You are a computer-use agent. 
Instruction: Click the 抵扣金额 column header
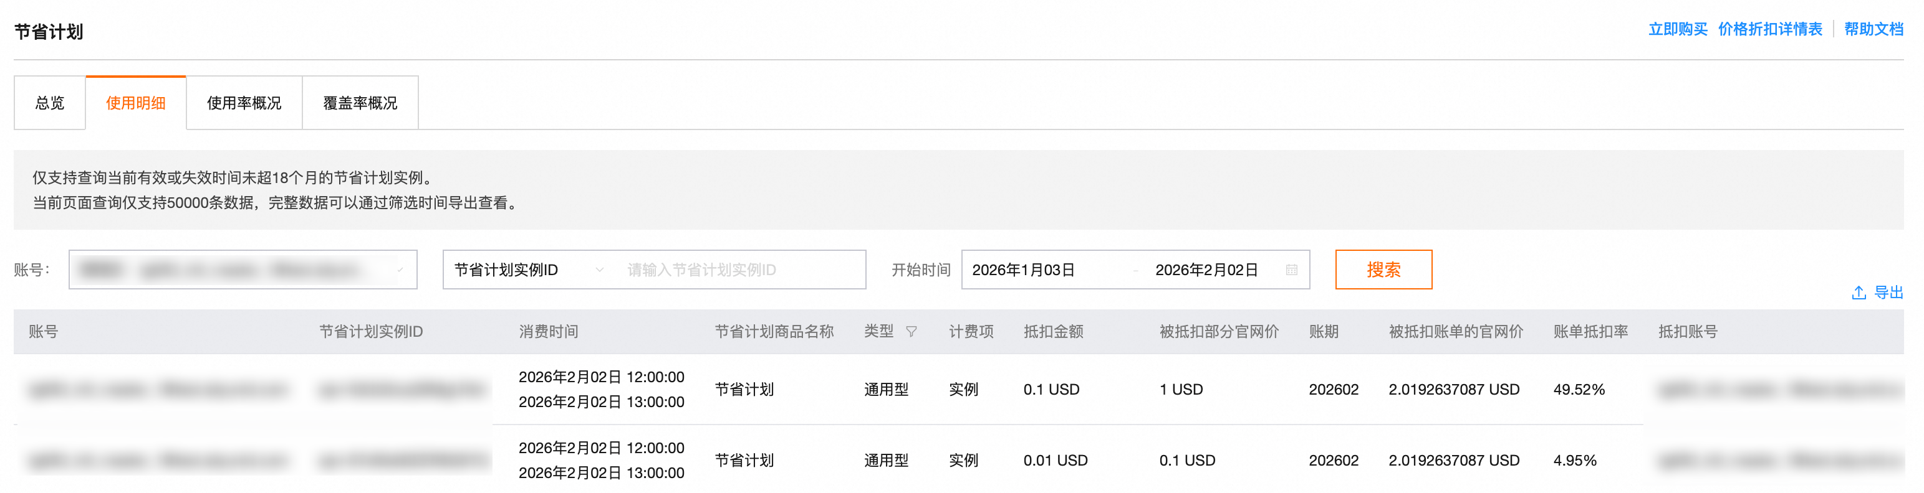[x=1053, y=332]
